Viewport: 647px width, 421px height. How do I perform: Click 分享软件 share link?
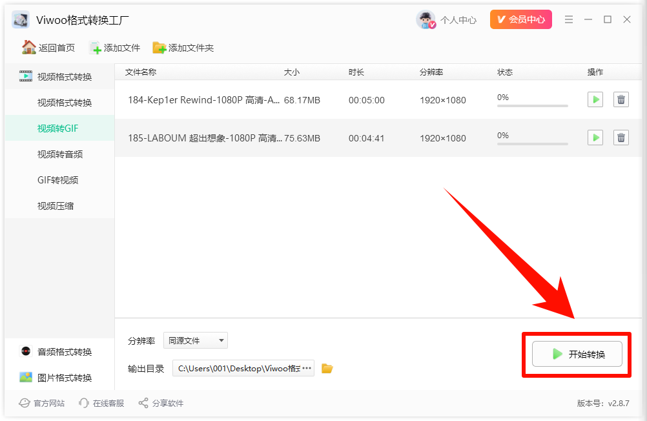(x=161, y=403)
